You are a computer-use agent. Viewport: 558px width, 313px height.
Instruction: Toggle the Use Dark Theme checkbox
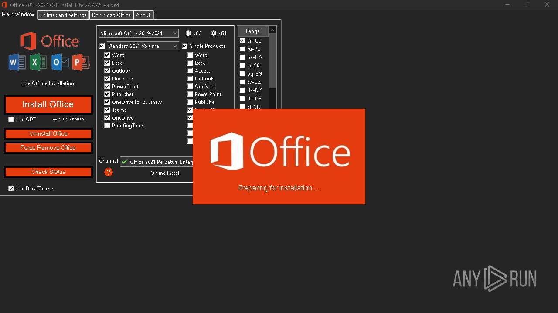click(x=11, y=189)
